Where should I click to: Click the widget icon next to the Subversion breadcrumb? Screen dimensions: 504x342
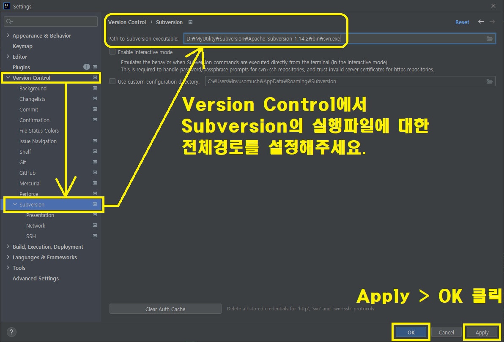coord(190,22)
